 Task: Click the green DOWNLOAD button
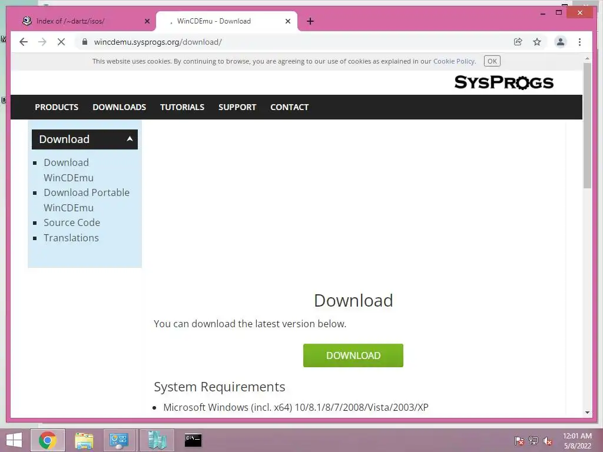point(353,355)
